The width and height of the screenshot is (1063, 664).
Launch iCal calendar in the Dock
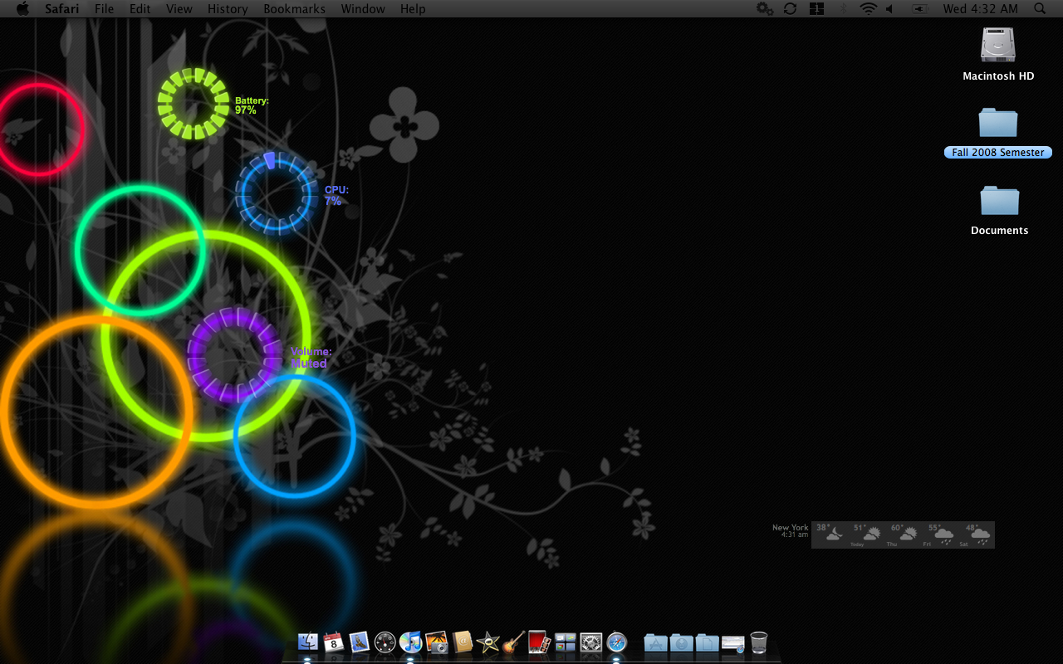[333, 642]
